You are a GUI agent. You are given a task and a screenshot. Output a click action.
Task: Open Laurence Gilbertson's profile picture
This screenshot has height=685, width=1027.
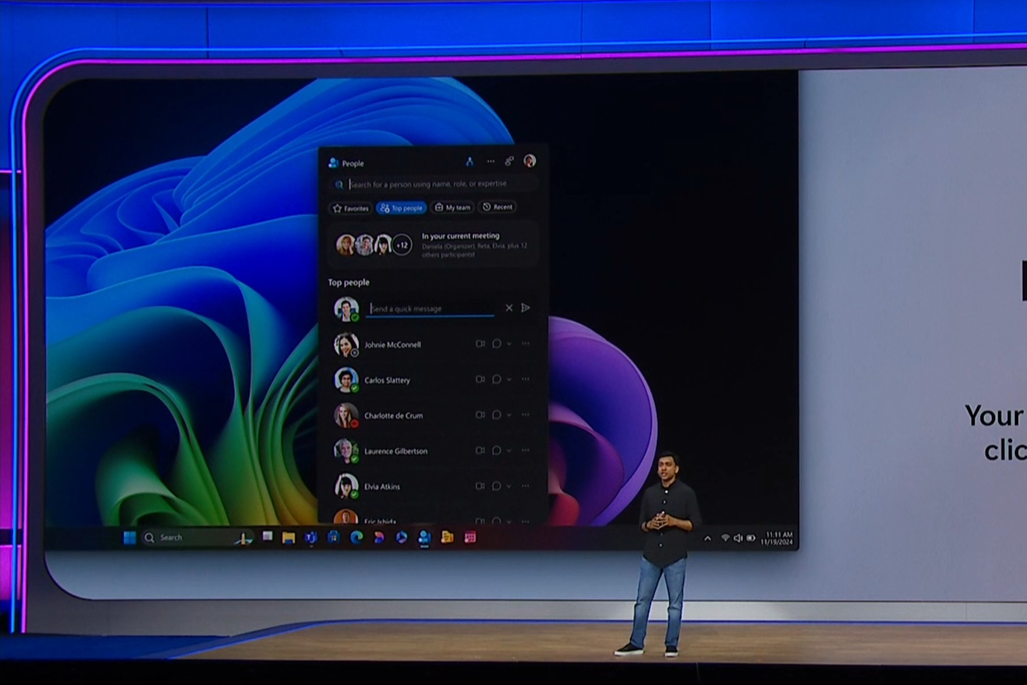point(346,451)
